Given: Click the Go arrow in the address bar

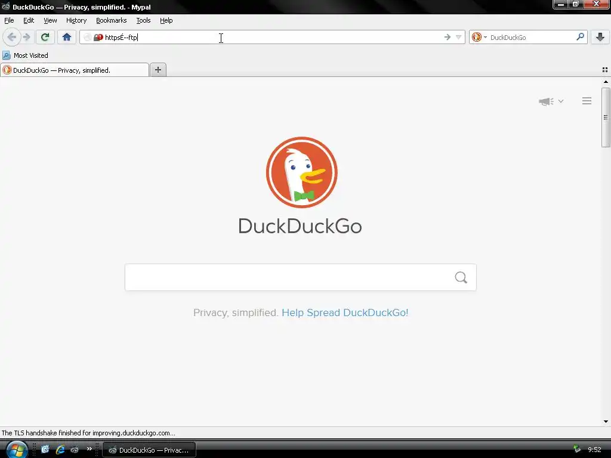Looking at the screenshot, I should (448, 38).
